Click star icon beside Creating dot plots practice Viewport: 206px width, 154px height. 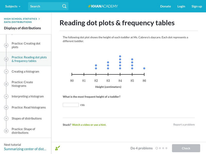(6, 45)
